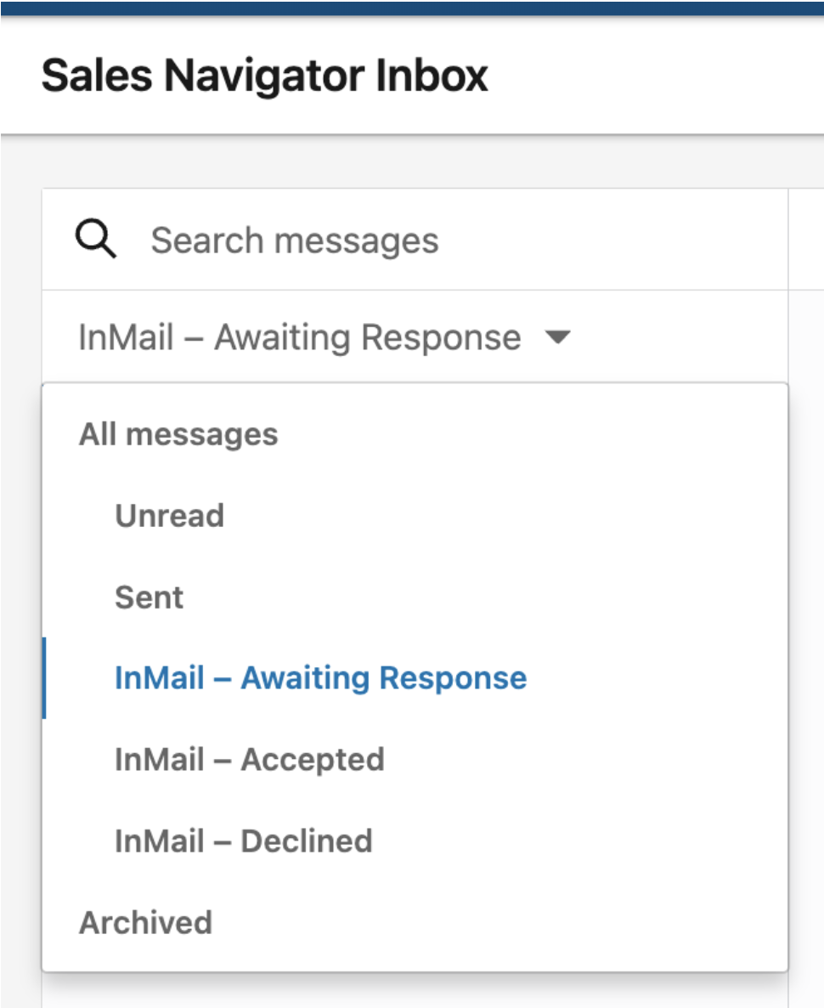Open the filter dropdown disclosure triangle
The height and width of the screenshot is (1008, 824).
click(558, 337)
